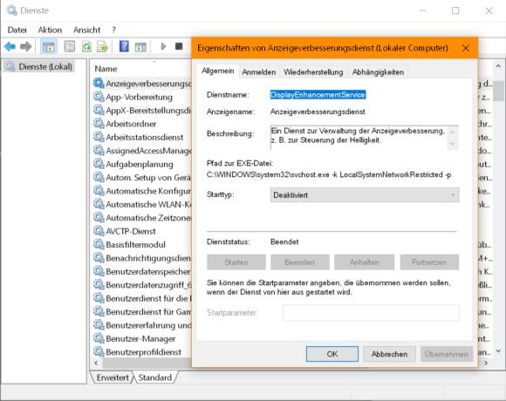This screenshot has height=401, width=506.
Task: Switch to the Wiederherstellung tab
Action: click(x=313, y=72)
